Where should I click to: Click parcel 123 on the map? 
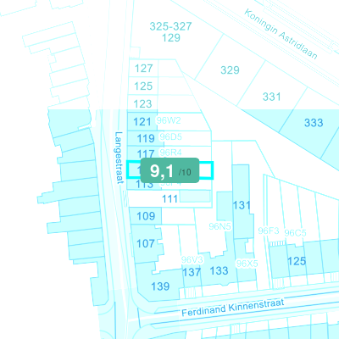point(142,104)
